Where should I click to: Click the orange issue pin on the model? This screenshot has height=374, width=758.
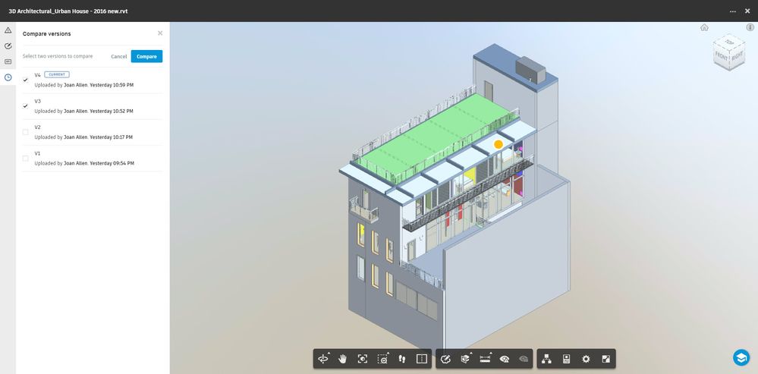(x=499, y=144)
